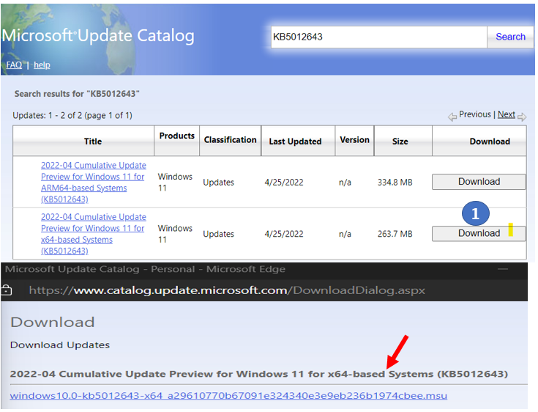Click the large 'Download' heading in dialog
Screen dimensions: 538x412
tap(53, 323)
